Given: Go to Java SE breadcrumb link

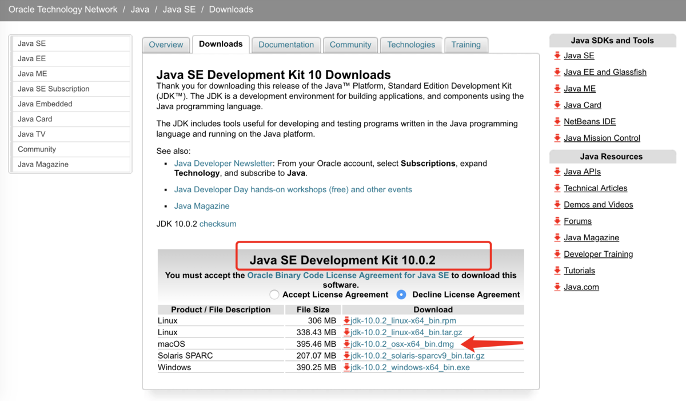Looking at the screenshot, I should coord(179,10).
